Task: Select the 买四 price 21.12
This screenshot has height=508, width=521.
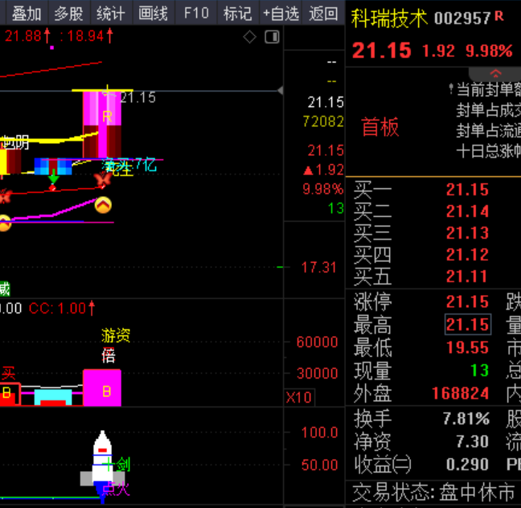Action: 467,255
